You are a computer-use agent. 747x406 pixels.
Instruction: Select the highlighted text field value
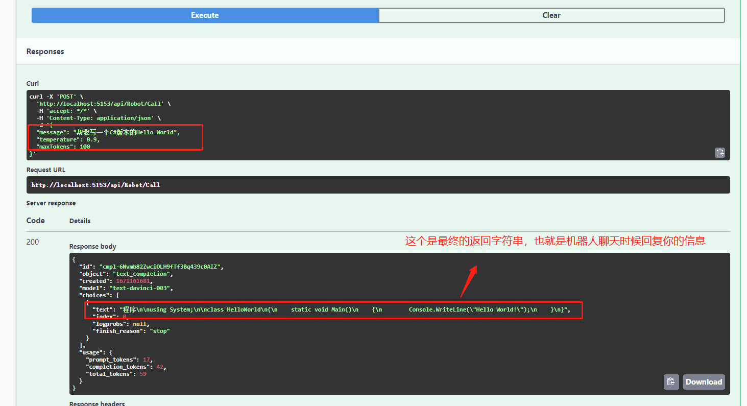click(x=332, y=309)
